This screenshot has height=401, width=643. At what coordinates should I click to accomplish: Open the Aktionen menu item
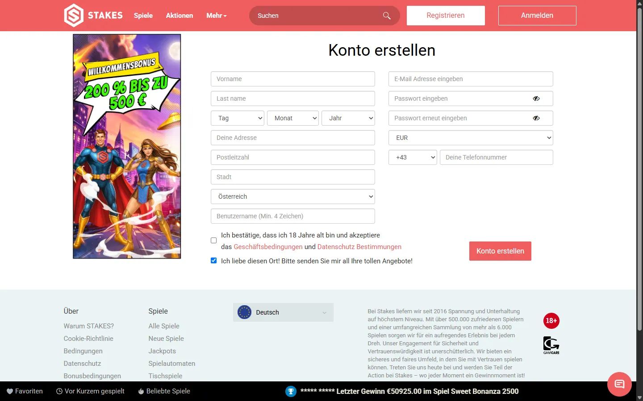click(180, 16)
